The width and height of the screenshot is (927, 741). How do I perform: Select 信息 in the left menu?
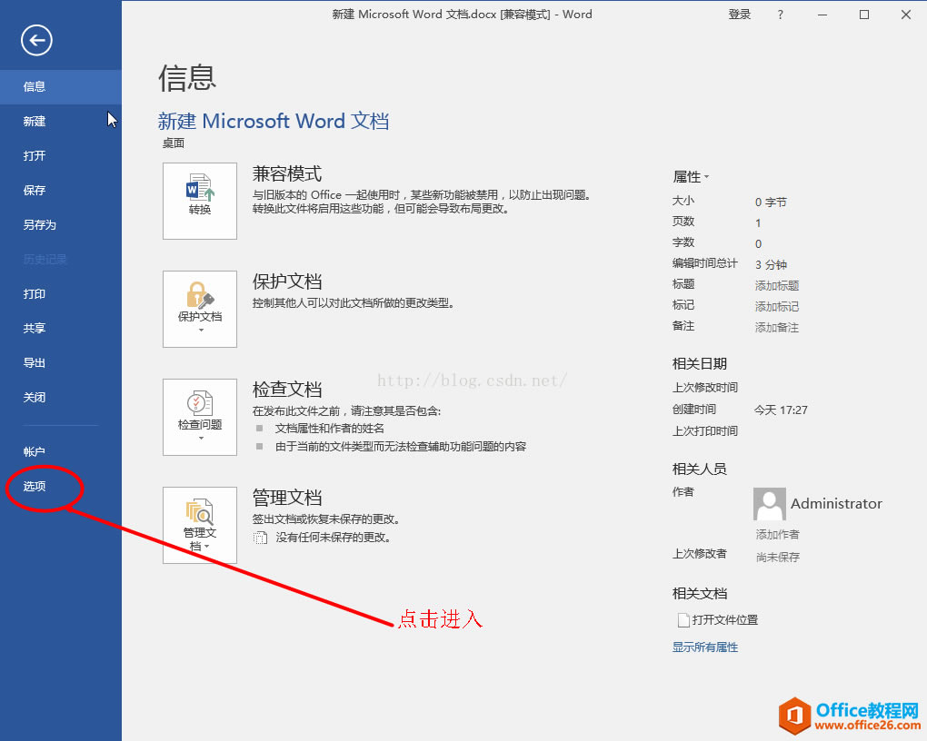pyautogui.click(x=61, y=87)
